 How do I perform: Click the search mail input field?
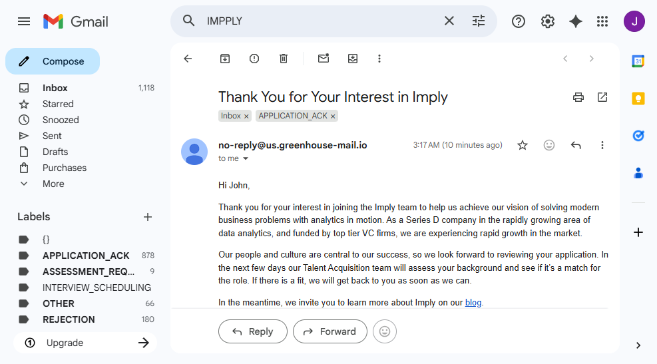coord(320,21)
